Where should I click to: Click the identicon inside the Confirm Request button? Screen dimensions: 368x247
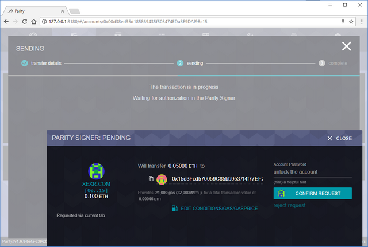coord(281,194)
